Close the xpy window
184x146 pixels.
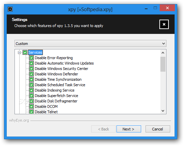coord(167,8)
